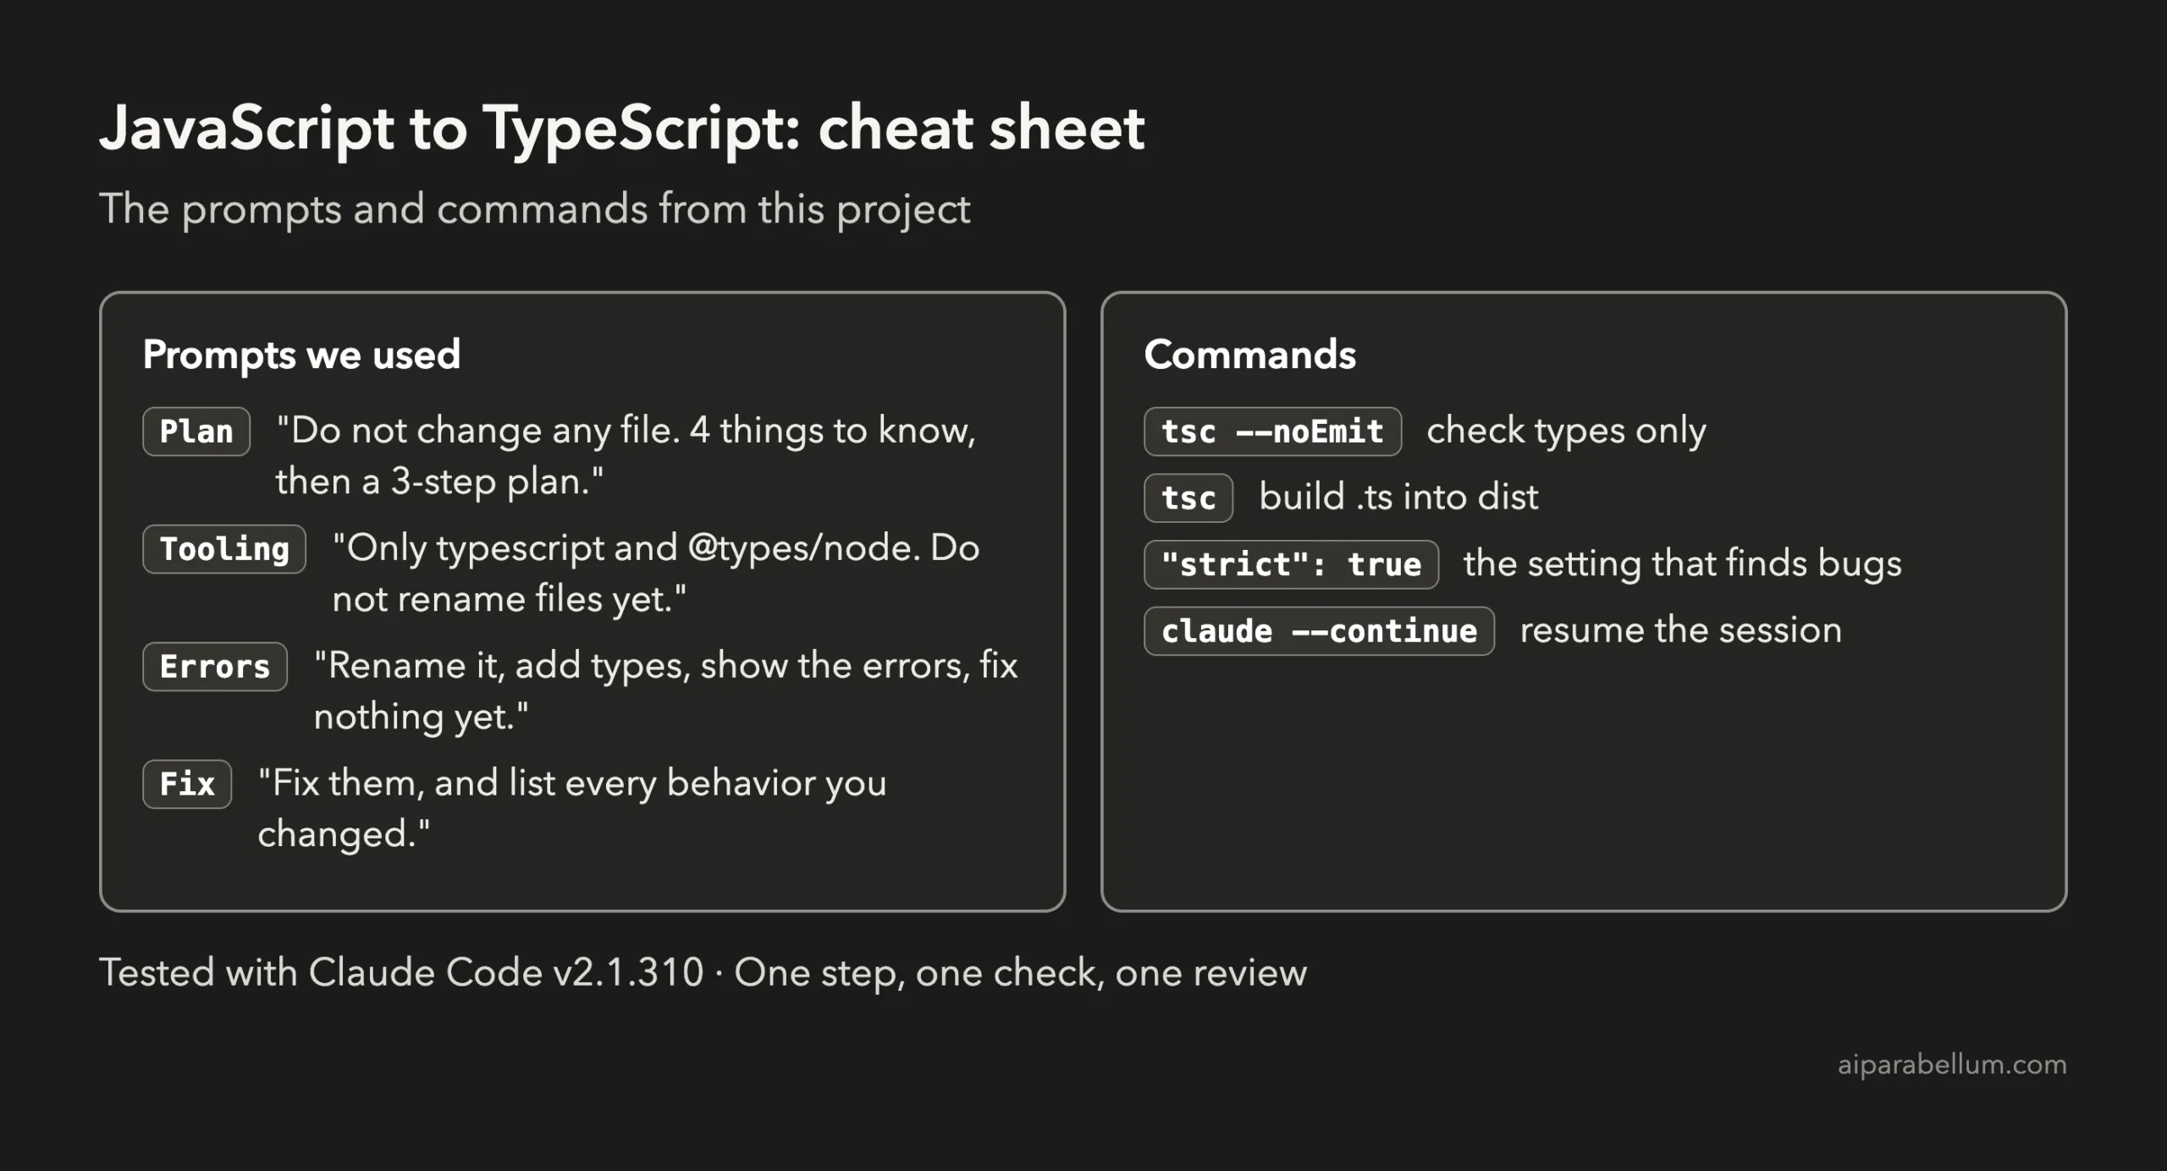Click the 'claude --continue' command chip

coord(1319,631)
